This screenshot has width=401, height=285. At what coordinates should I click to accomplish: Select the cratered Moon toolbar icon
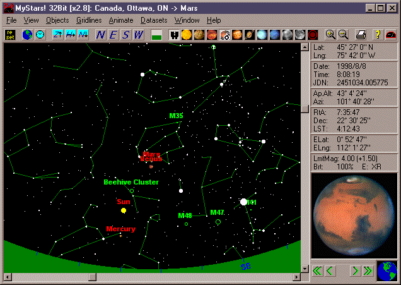click(x=299, y=35)
